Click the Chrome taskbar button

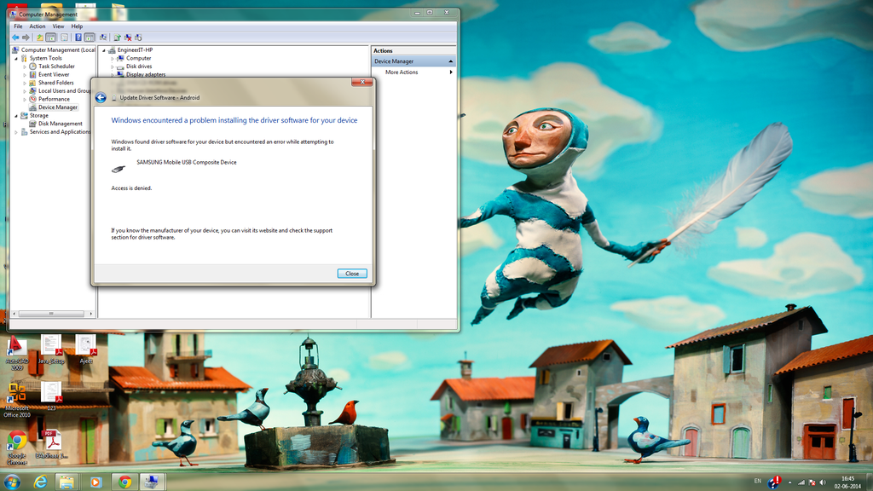pos(124,482)
